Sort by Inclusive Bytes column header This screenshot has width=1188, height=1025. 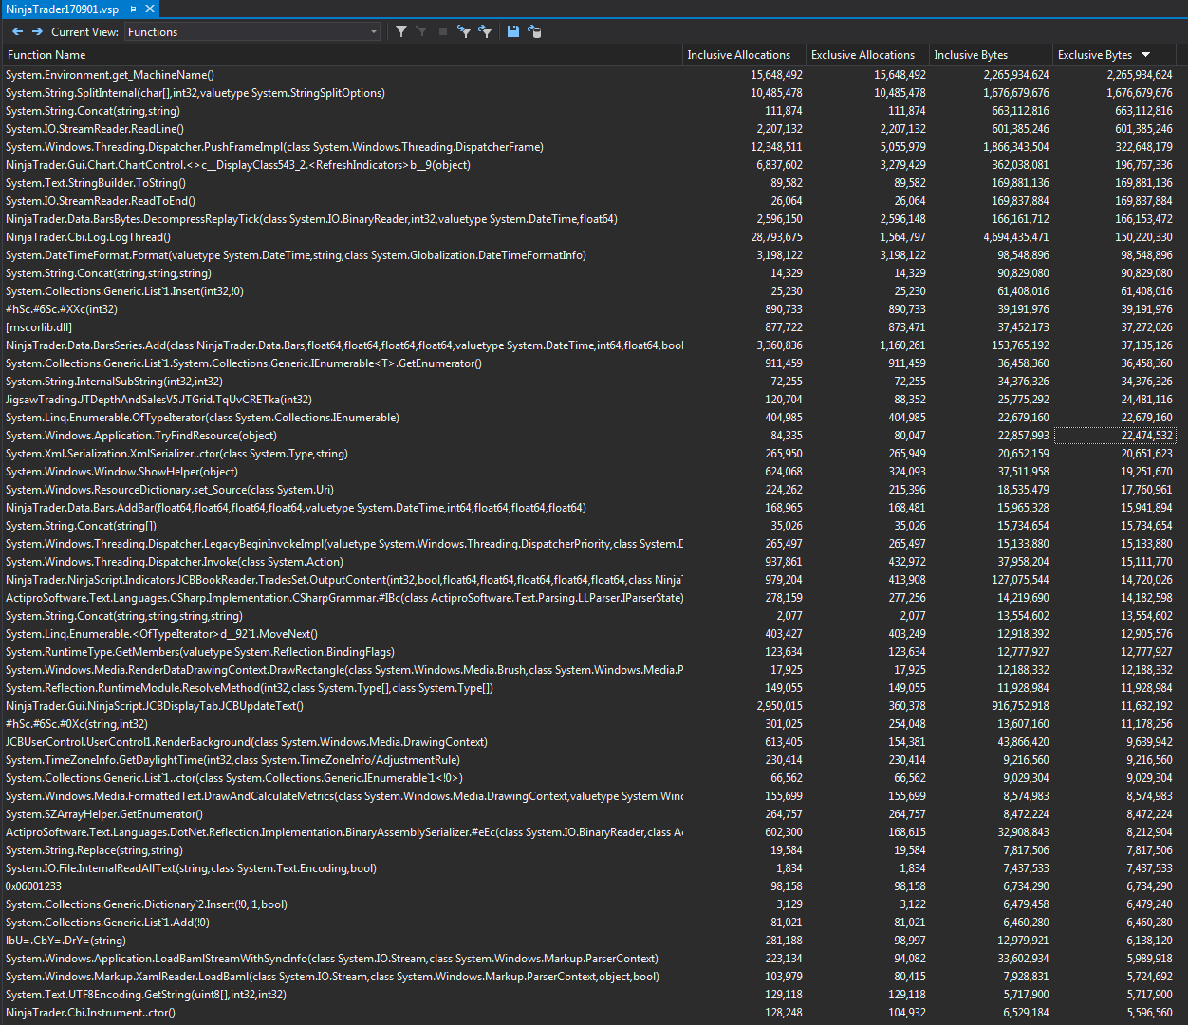991,55
